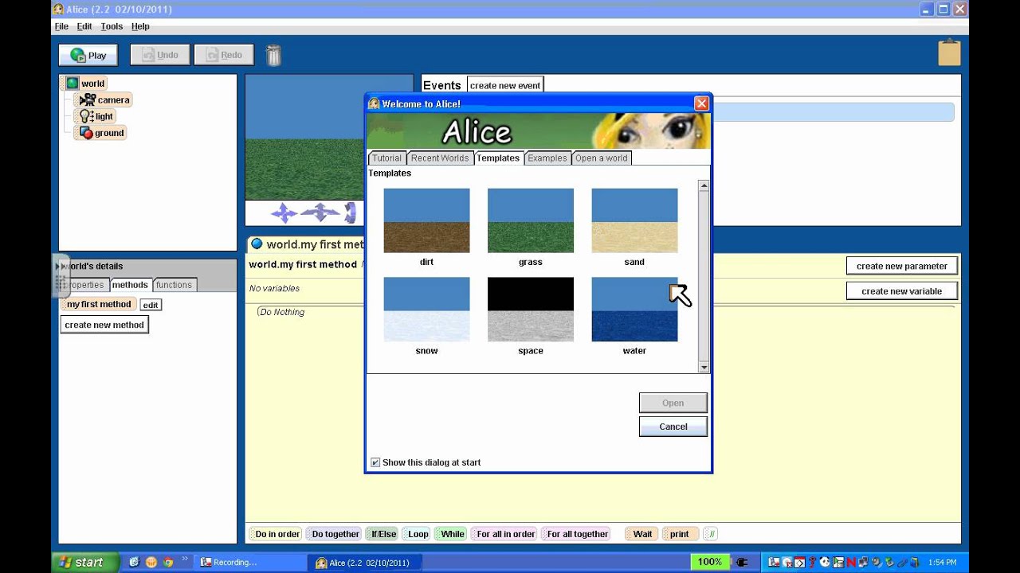Choose the space template thumbnail
Screen dimensions: 1020x573
[531, 310]
